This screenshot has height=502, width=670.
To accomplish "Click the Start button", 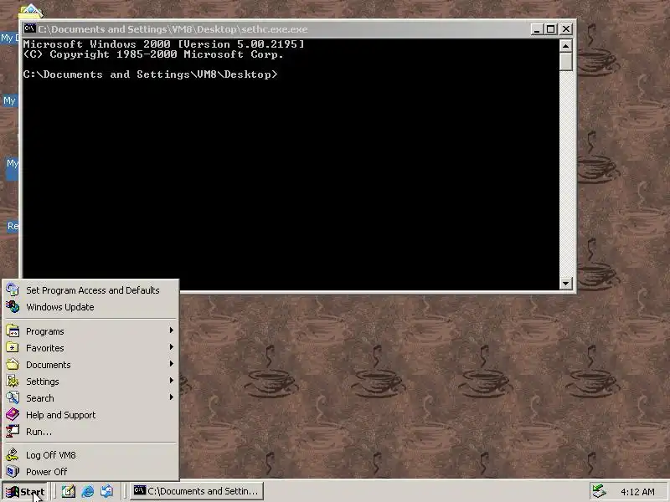I will (25, 491).
